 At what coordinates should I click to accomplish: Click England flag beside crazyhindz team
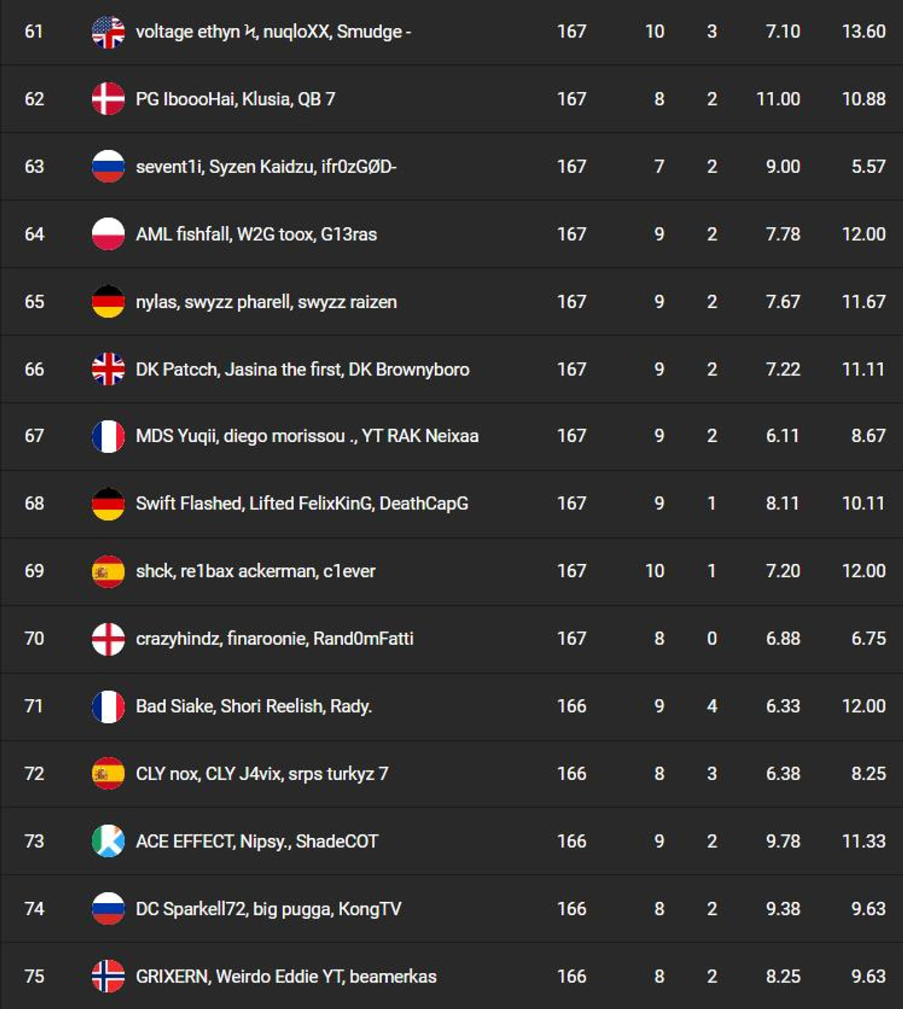(108, 638)
